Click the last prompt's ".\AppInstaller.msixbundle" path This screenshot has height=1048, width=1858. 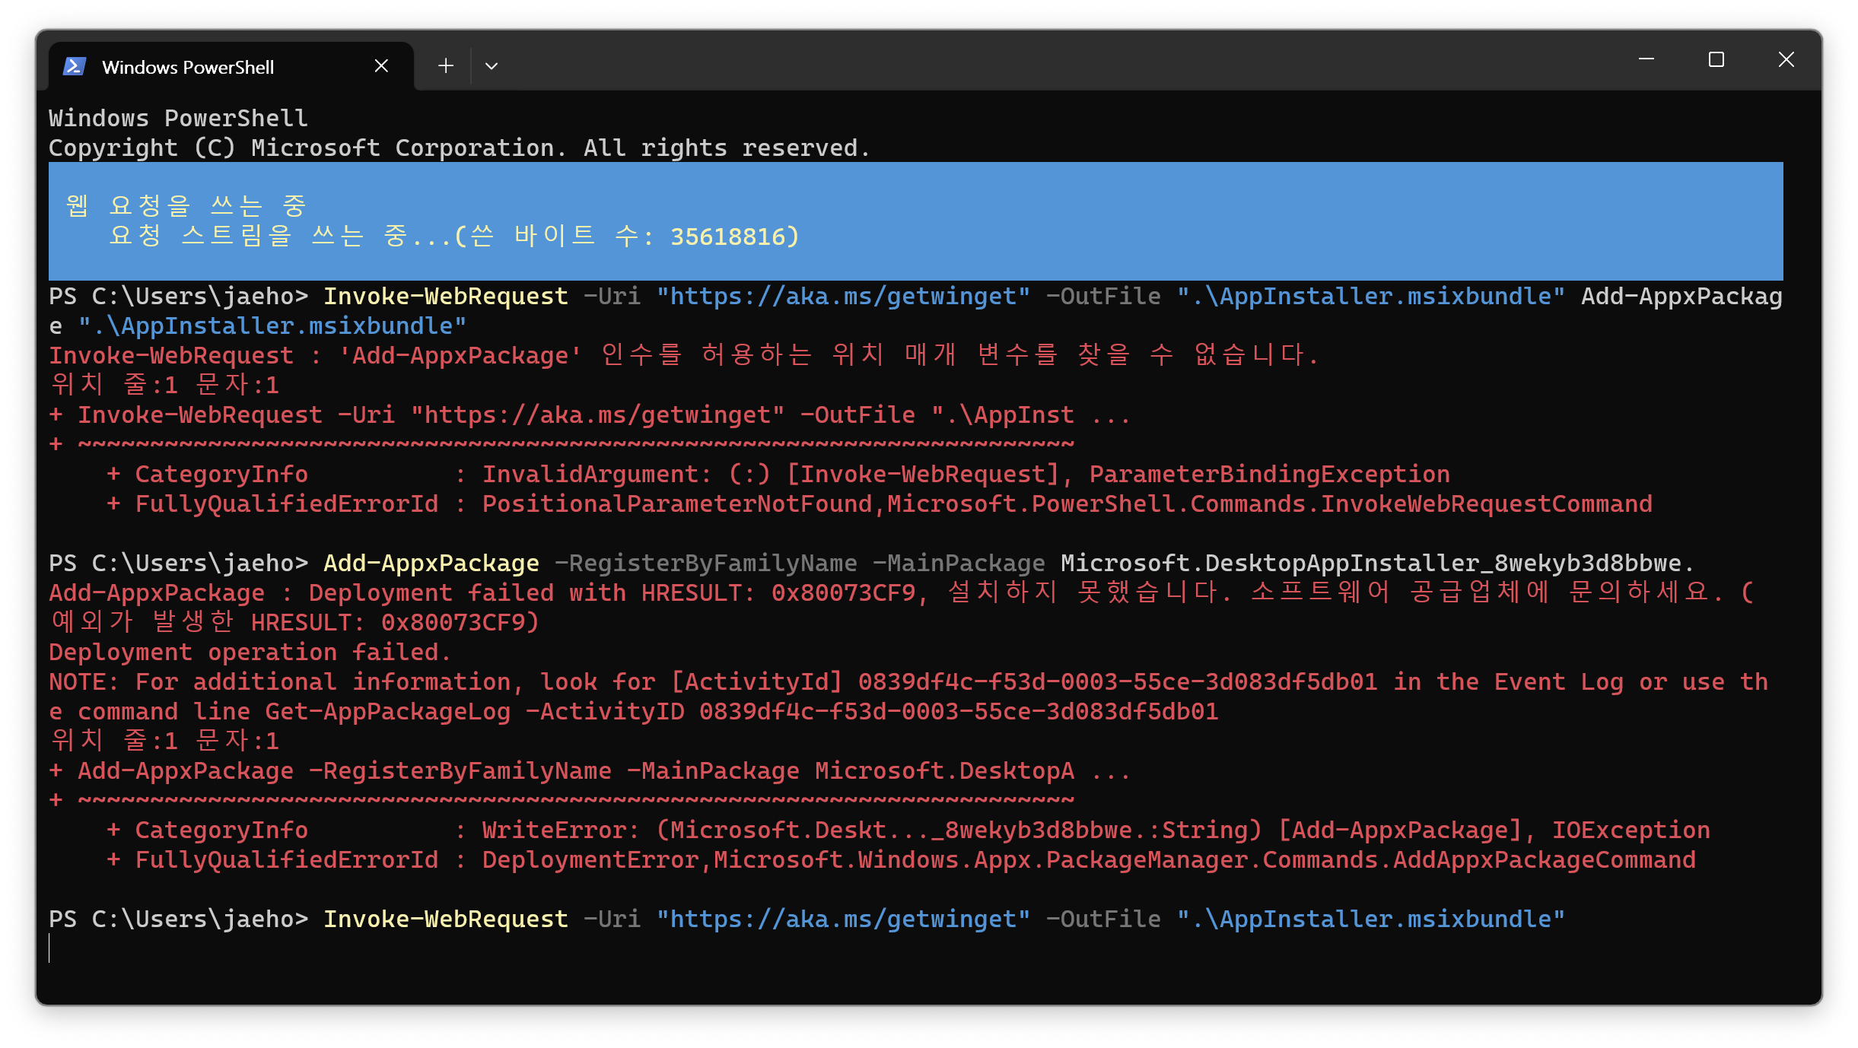[x=1370, y=919]
